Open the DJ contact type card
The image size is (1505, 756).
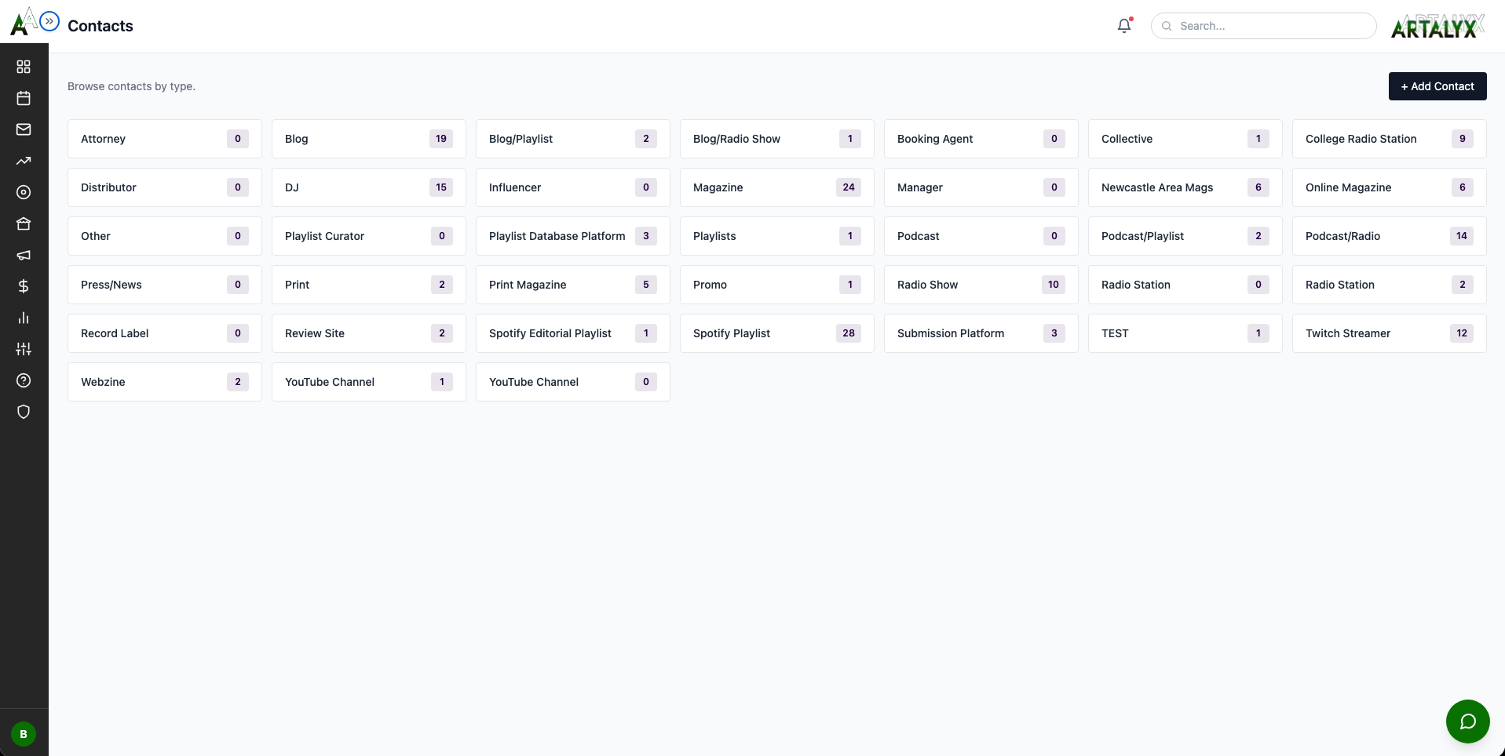(369, 187)
